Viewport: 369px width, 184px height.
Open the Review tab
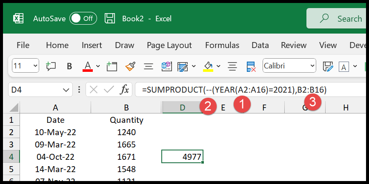(x=294, y=45)
